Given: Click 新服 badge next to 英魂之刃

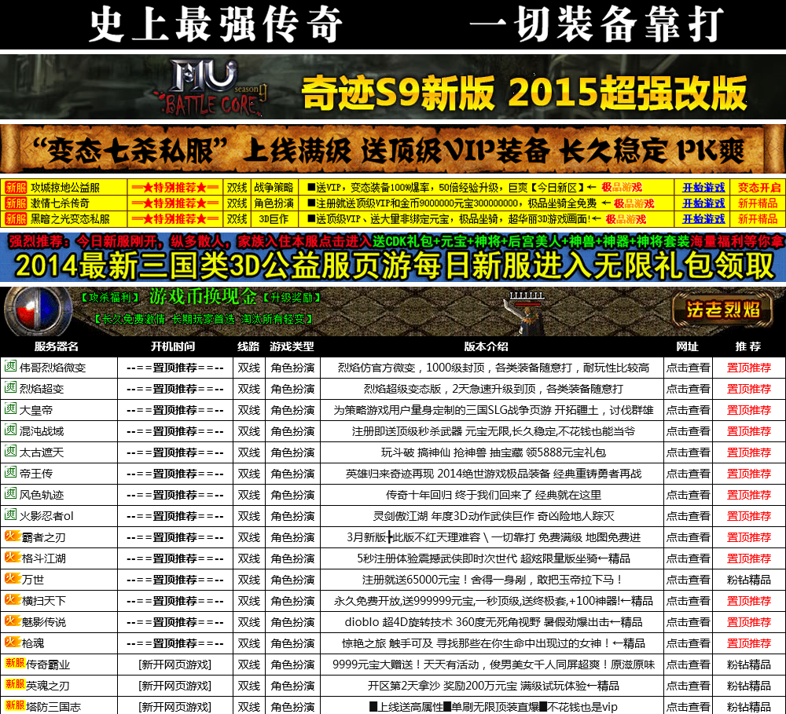Looking at the screenshot, I should [14, 683].
